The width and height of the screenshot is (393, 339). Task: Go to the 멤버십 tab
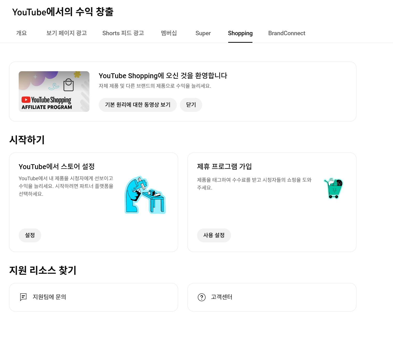click(x=169, y=33)
